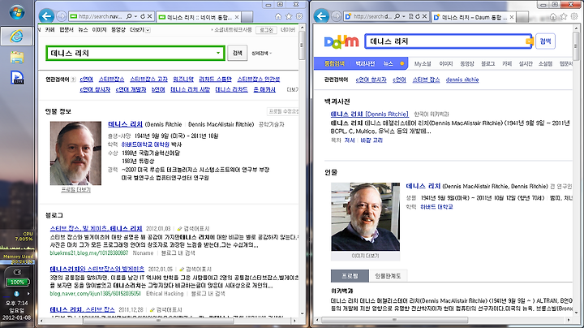Click the Daum logo
Viewport: 584px width, 328px height.
pyautogui.click(x=341, y=41)
